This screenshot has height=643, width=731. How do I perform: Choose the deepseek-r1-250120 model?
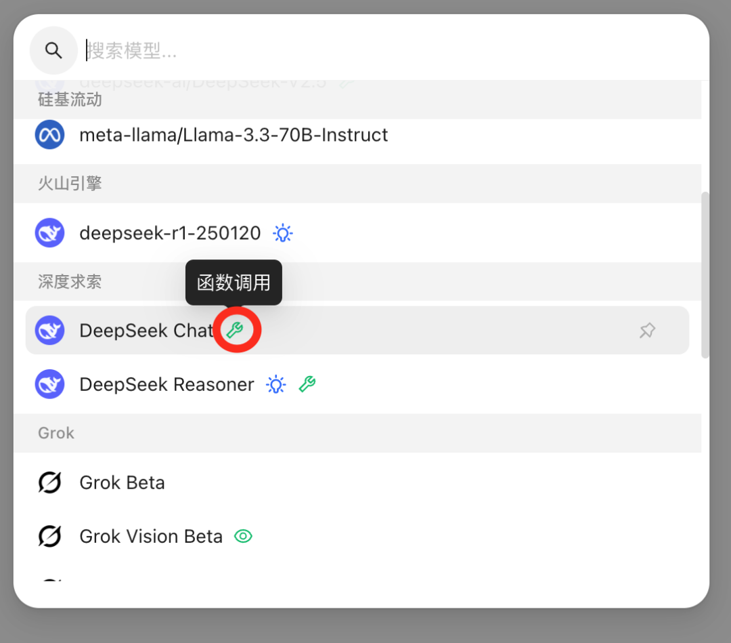pos(170,234)
